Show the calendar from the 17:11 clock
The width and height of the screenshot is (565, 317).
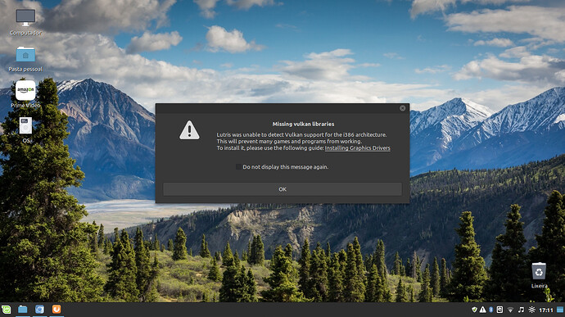546,310
